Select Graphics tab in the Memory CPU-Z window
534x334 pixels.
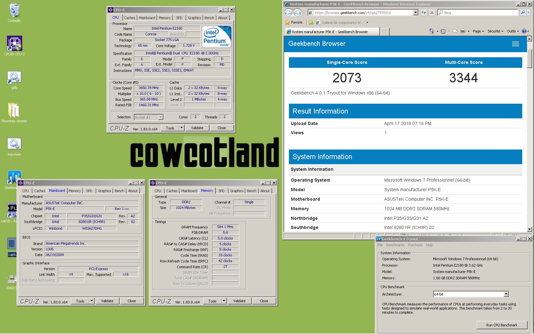click(x=236, y=191)
